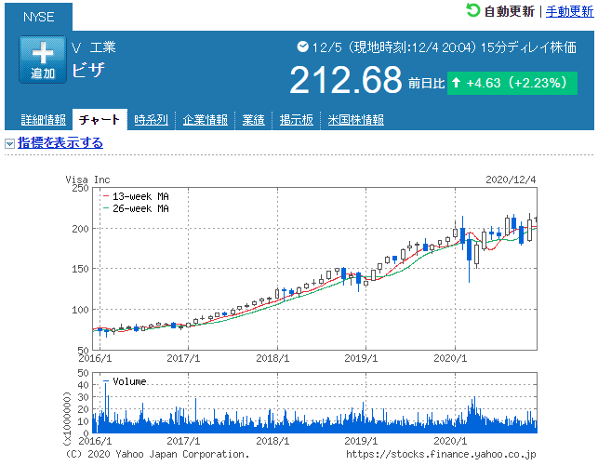Switch to 手動更新 manual refresh
The height and width of the screenshot is (466, 598).
coord(569,11)
